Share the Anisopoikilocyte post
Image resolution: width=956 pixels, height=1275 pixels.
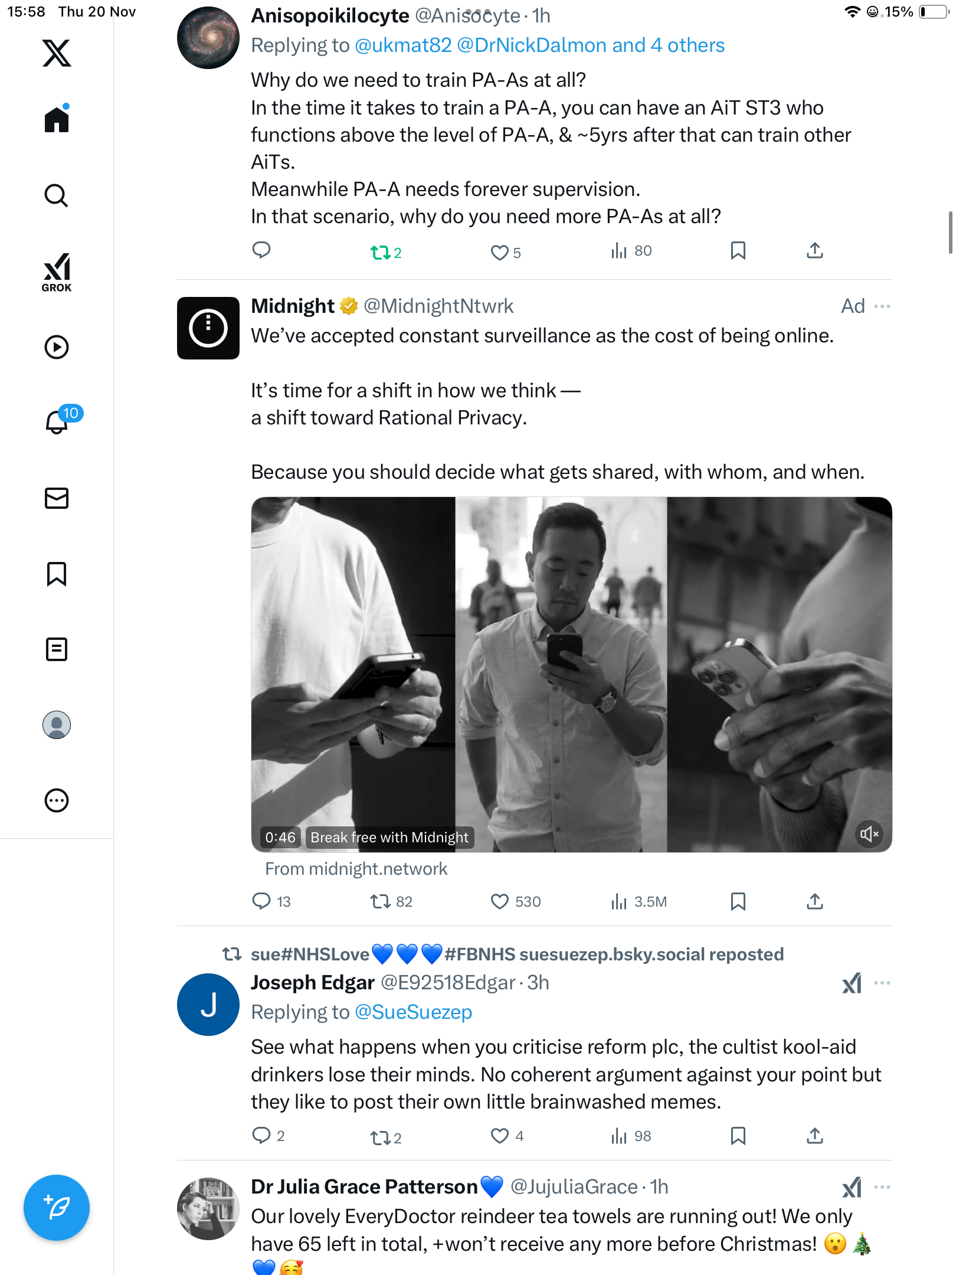click(x=815, y=251)
